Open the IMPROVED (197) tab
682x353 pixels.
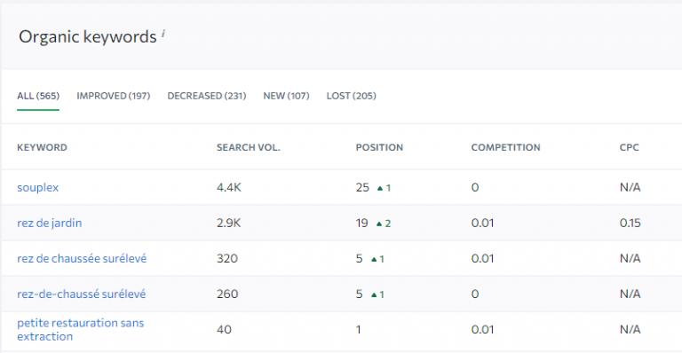pos(114,96)
